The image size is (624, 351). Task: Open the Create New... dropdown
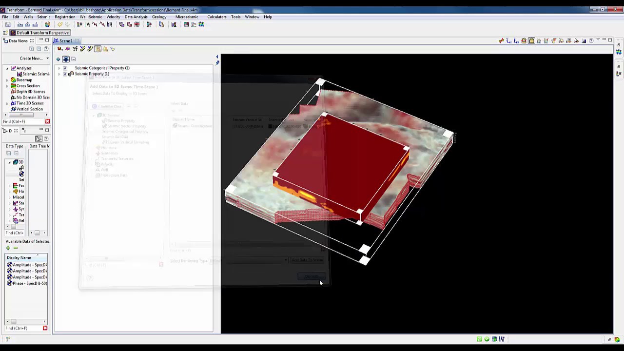pos(34,58)
